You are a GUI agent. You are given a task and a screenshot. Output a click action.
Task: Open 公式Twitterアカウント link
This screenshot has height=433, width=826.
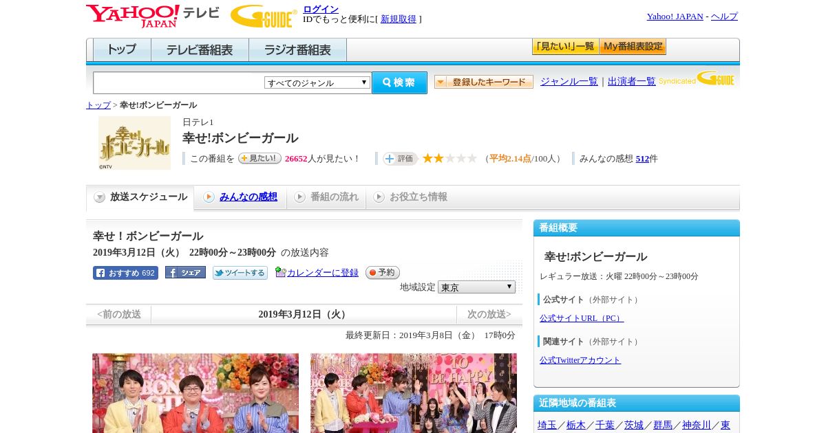coord(580,360)
